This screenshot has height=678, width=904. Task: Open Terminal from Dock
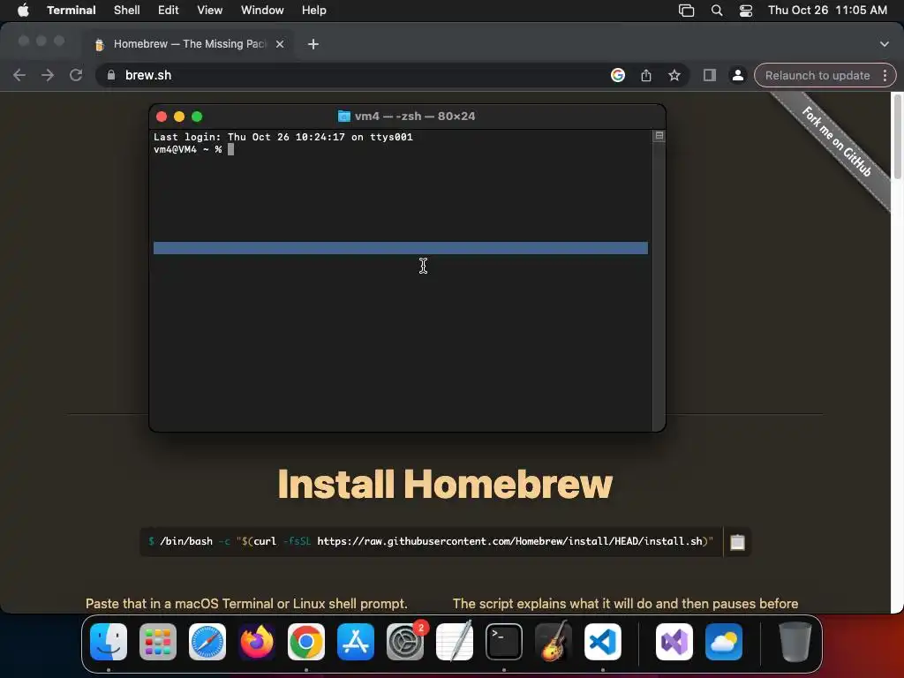point(504,642)
